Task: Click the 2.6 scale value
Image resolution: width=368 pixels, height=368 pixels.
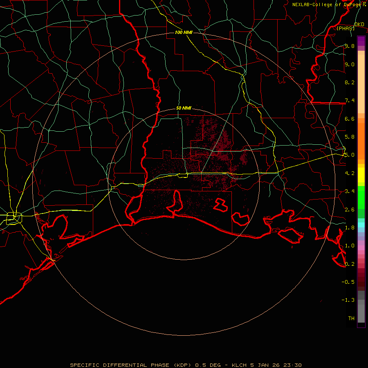Action: pos(350,210)
